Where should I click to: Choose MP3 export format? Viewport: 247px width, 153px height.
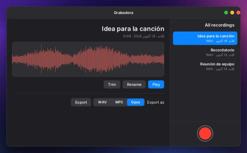(119, 102)
